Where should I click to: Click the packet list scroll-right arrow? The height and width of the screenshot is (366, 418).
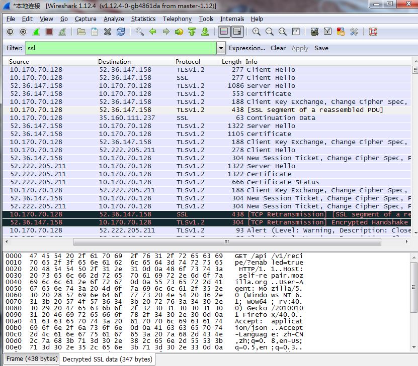click(406, 242)
